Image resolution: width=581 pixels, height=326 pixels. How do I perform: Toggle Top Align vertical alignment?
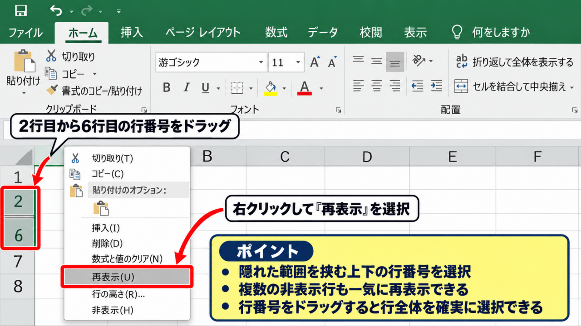point(359,60)
